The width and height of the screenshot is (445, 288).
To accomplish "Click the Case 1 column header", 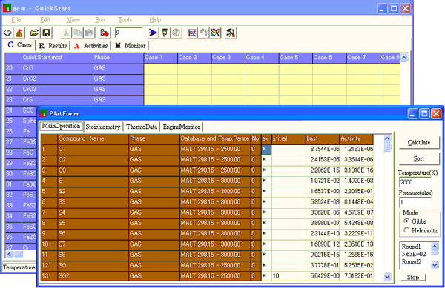I will pos(161,58).
